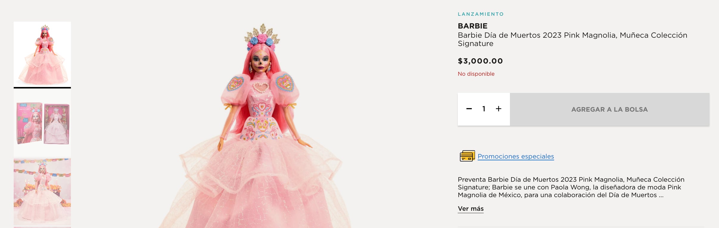Click the red No disponible notice
The image size is (719, 228).
click(476, 74)
